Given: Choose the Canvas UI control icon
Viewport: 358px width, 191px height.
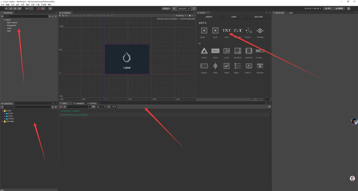Looking at the screenshot, I should pyautogui.click(x=204, y=51).
